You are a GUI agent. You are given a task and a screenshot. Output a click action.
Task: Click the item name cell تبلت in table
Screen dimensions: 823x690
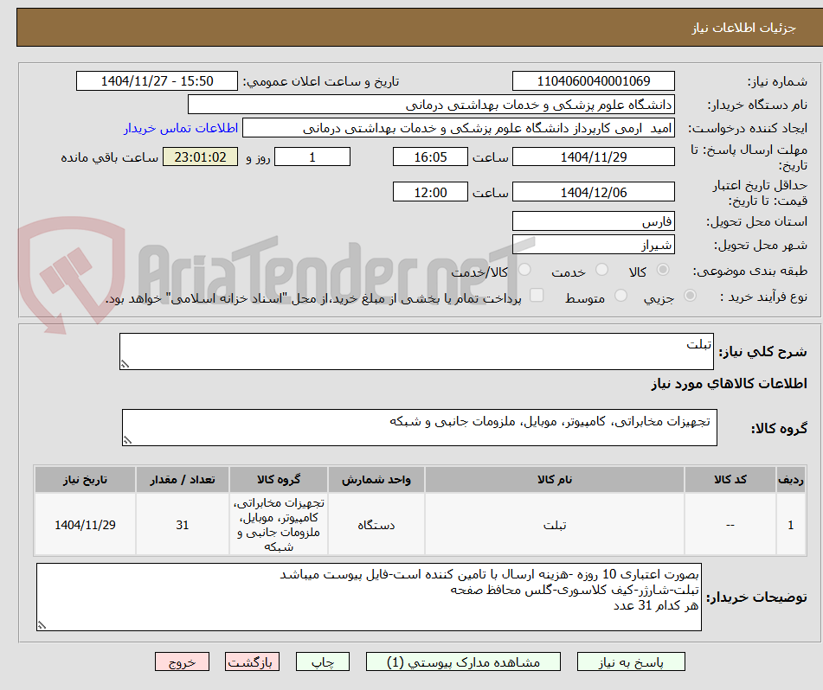click(554, 524)
